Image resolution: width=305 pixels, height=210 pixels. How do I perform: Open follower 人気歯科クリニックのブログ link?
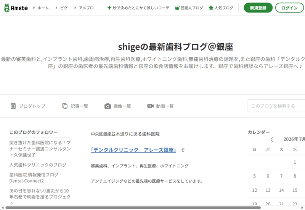(x=38, y=165)
